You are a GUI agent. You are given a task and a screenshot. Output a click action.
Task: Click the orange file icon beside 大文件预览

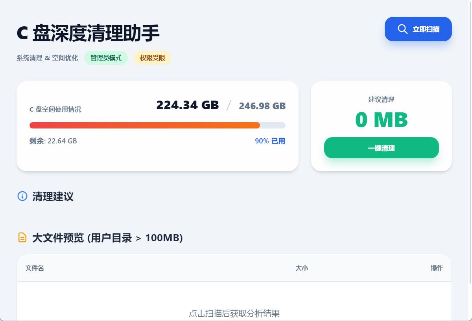22,237
